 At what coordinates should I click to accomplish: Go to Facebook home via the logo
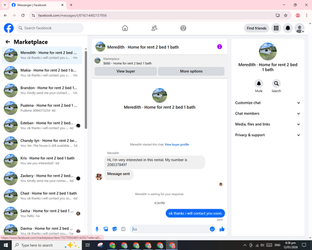click(x=9, y=28)
